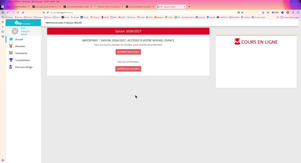Open Compétitions trophy icon in sidebar
The height and width of the screenshot is (163, 301).
(11, 60)
